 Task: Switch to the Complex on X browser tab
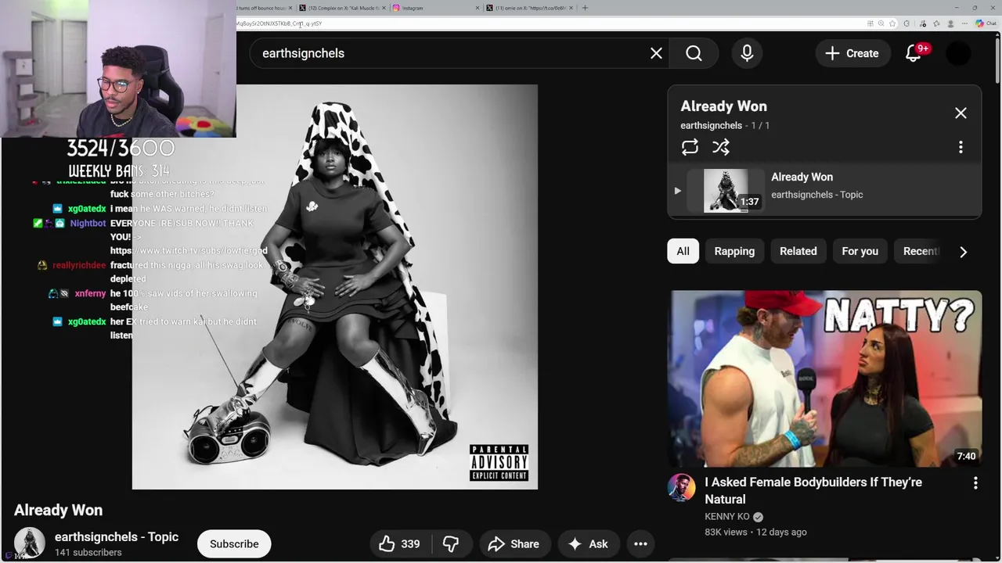(342, 8)
